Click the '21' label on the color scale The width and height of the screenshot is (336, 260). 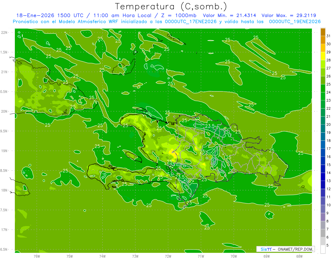tap(328, 116)
